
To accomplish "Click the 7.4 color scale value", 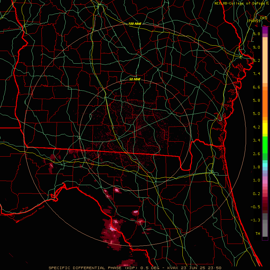I will tap(256, 74).
